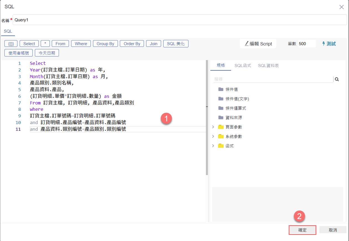Run query with 測試 lightning button
The width and height of the screenshot is (349, 241).
[x=329, y=44]
